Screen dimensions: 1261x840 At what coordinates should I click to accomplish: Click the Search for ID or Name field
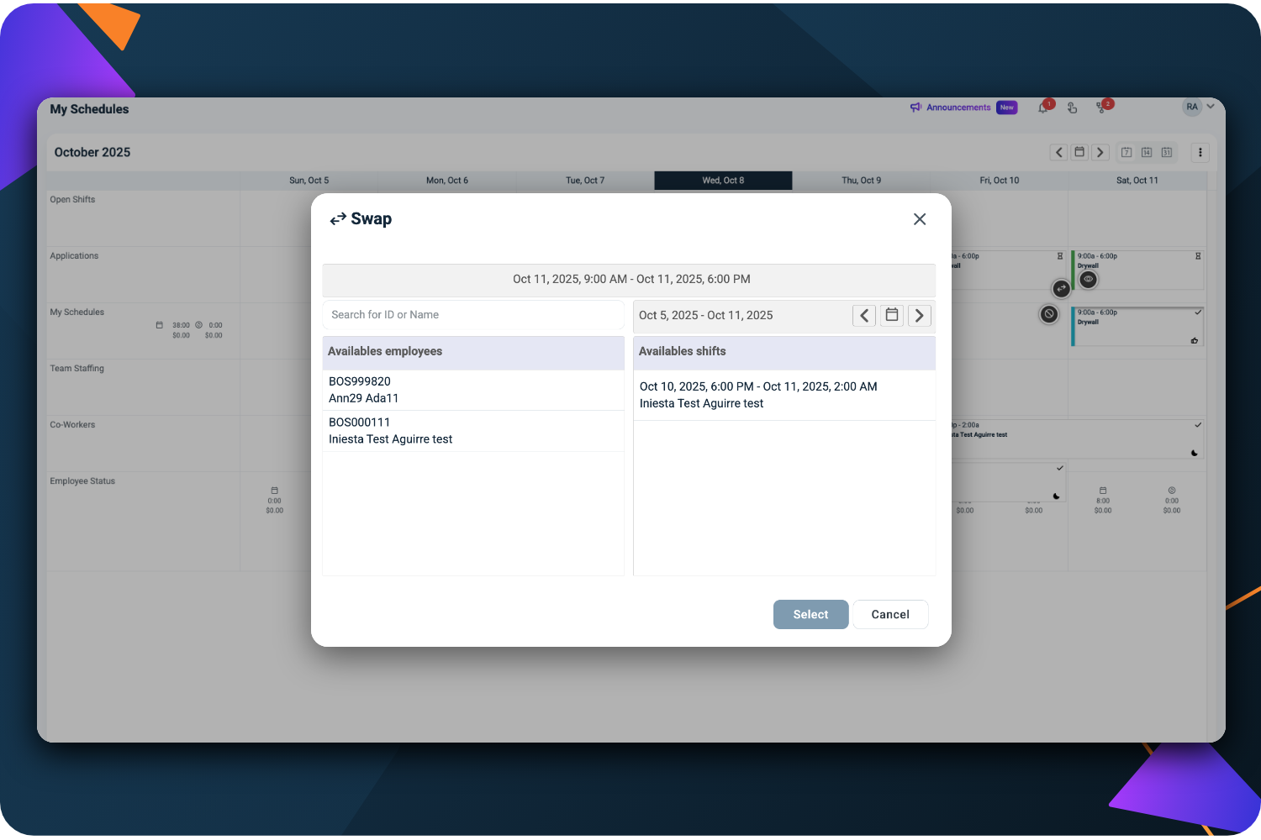point(472,315)
